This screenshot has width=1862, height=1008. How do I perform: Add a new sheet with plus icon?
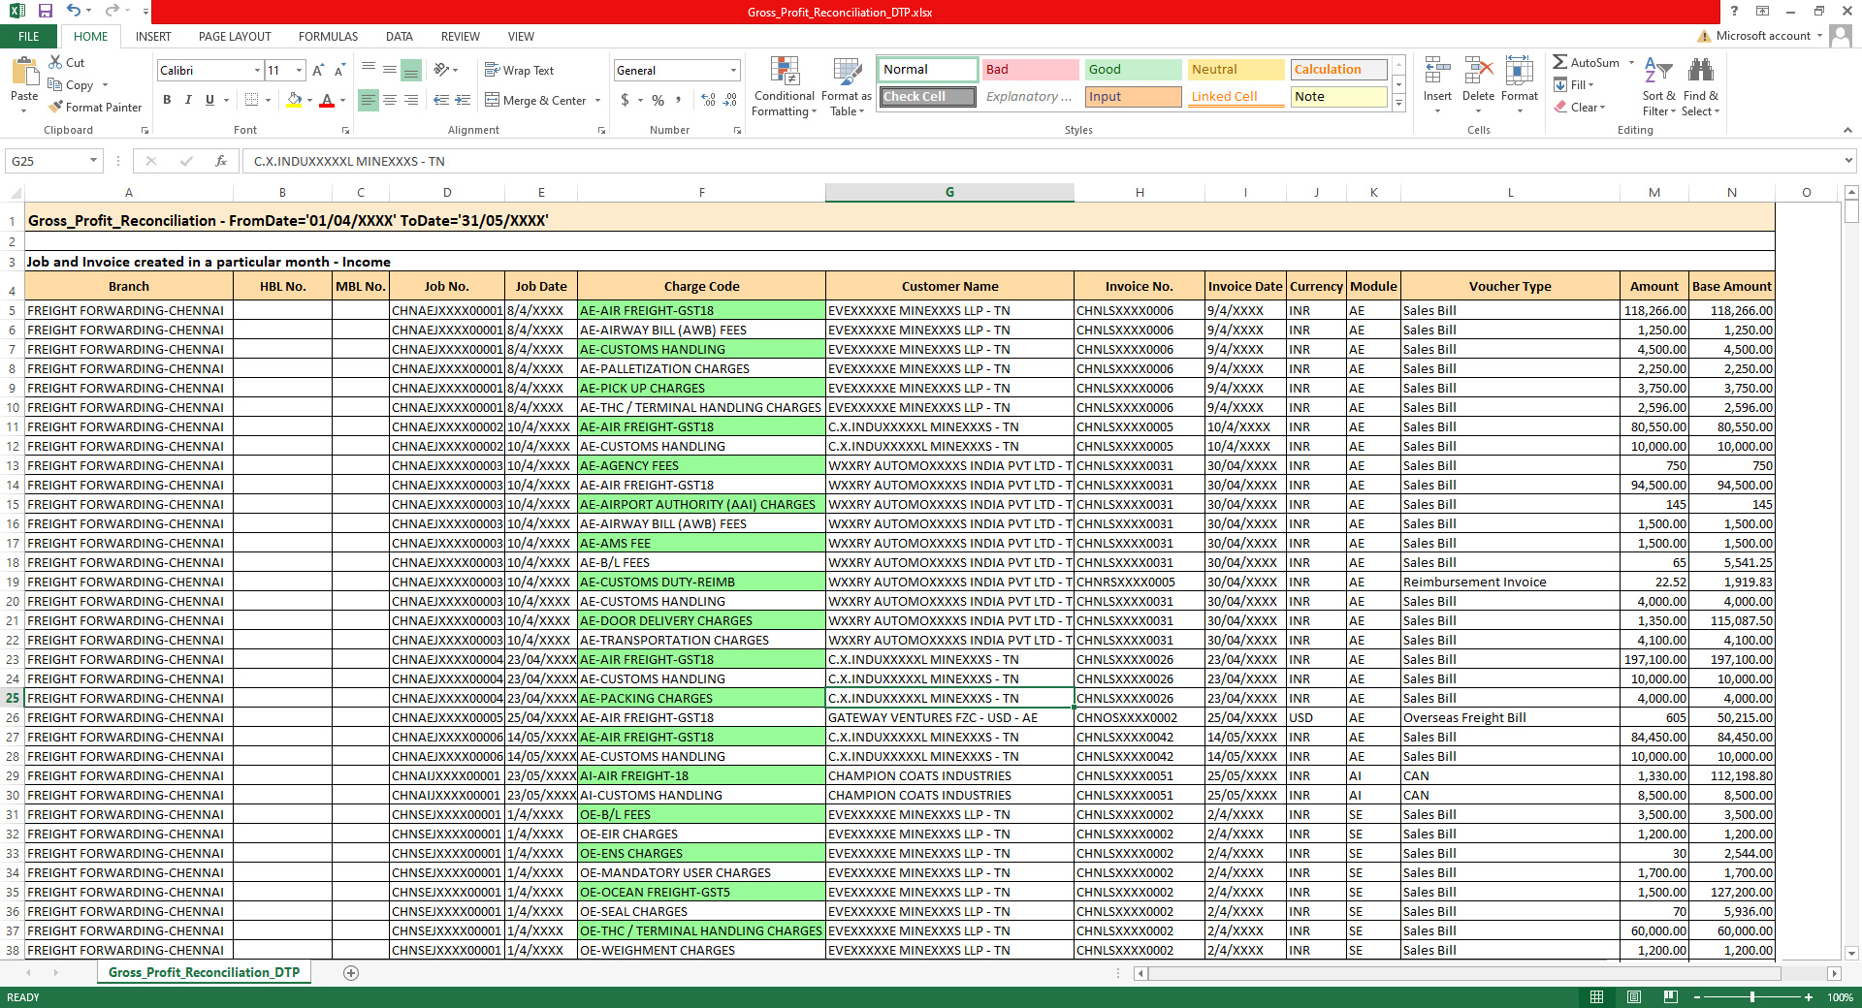pyautogui.click(x=351, y=973)
